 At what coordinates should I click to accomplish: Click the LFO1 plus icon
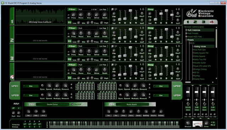click(71, 84)
